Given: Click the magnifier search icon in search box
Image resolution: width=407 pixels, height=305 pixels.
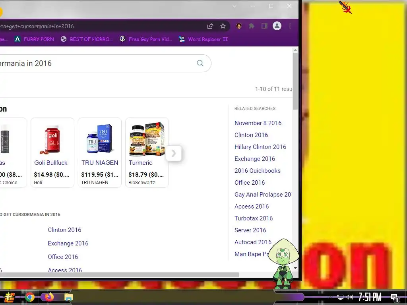Looking at the screenshot, I should (200, 63).
